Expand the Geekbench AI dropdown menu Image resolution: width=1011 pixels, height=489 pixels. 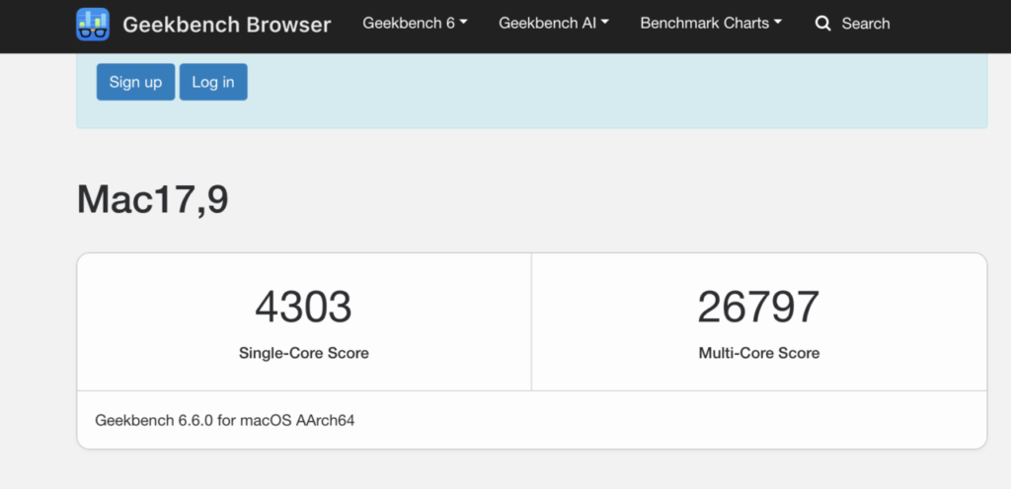[x=553, y=23]
